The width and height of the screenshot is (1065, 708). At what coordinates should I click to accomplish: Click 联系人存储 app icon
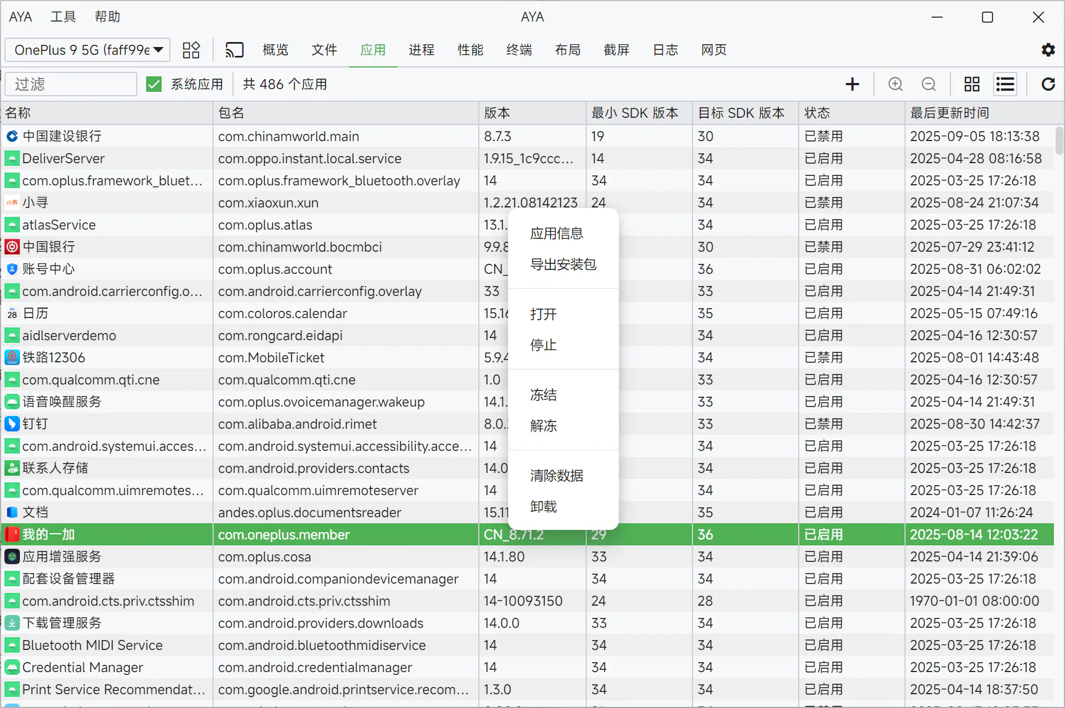tap(12, 468)
